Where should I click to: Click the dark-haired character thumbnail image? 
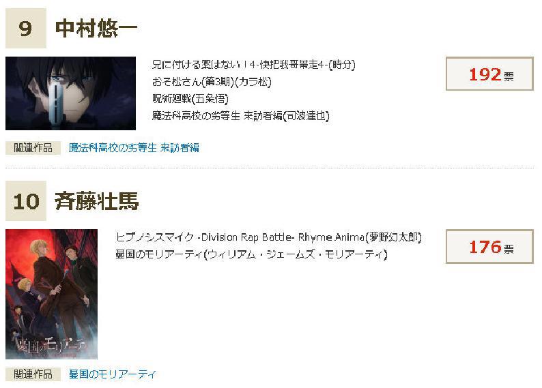click(x=70, y=93)
